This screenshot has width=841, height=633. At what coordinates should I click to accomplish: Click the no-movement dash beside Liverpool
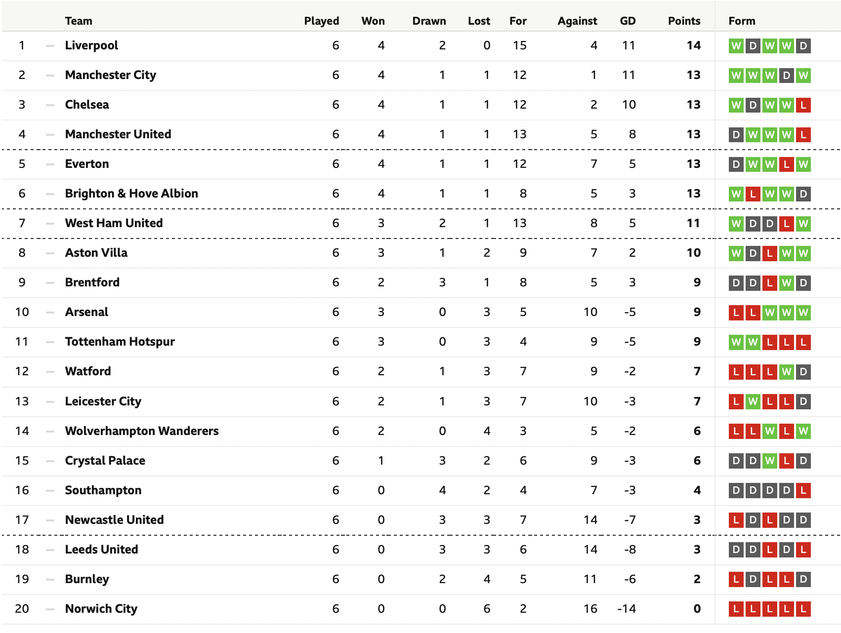(50, 46)
